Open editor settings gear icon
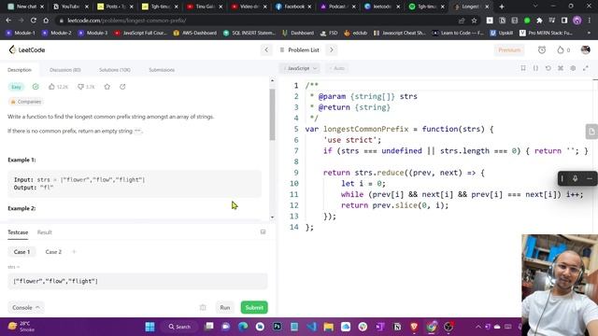Image resolution: width=598 pixels, height=336 pixels. coord(573,68)
